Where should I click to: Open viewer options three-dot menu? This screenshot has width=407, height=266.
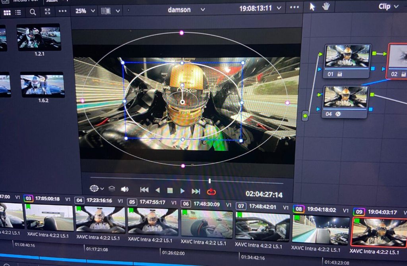(295, 7)
